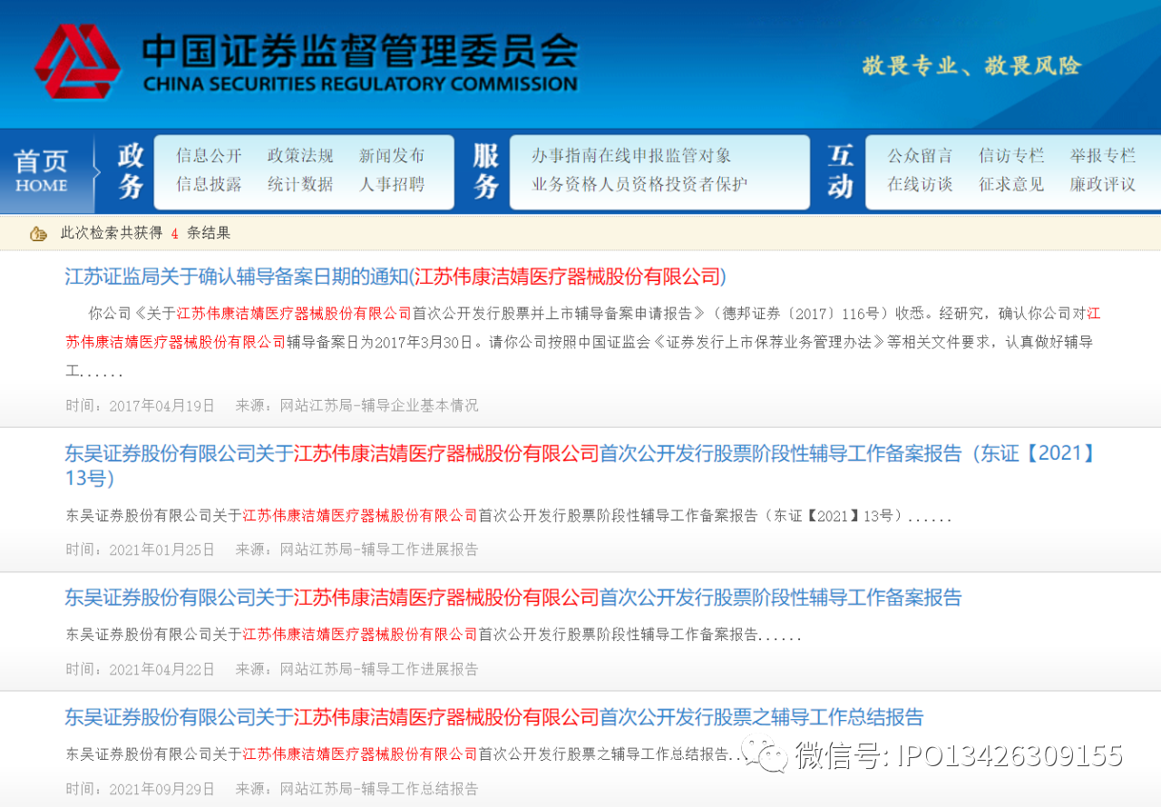The width and height of the screenshot is (1161, 807).
Task: Click the 中国证券监督管理委员会 header title
Action: point(358,50)
